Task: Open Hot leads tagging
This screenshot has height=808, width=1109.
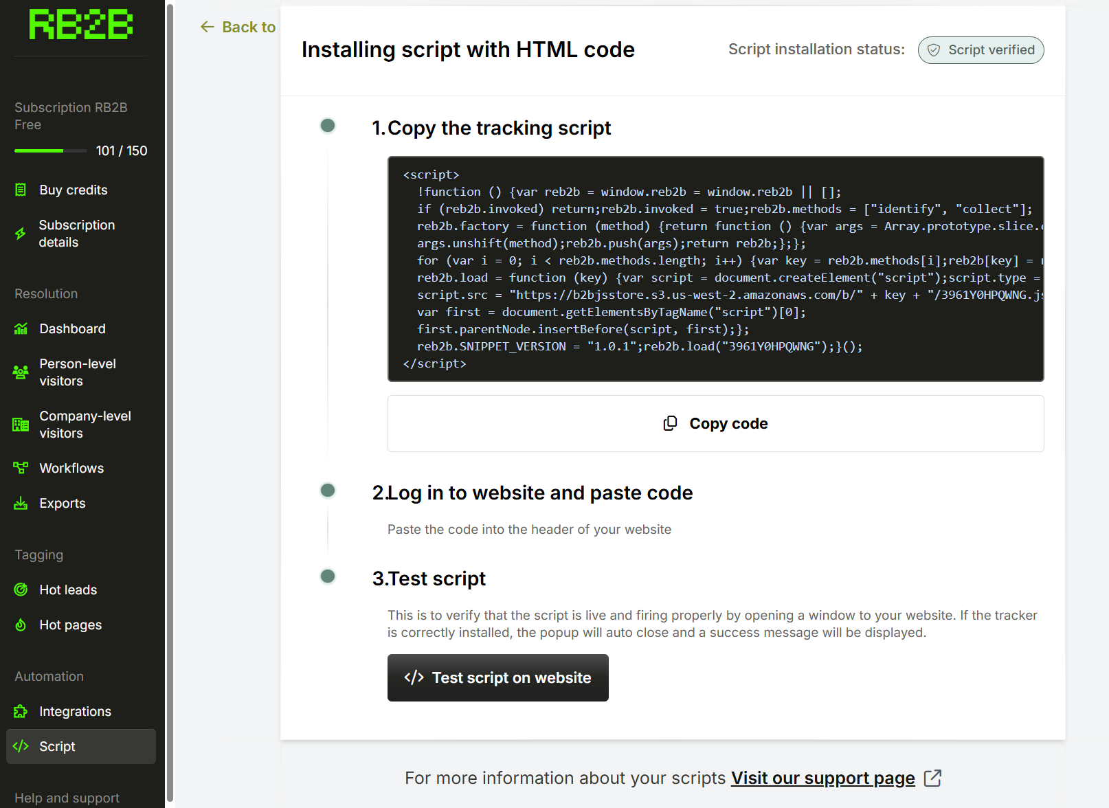Action: click(x=81, y=590)
